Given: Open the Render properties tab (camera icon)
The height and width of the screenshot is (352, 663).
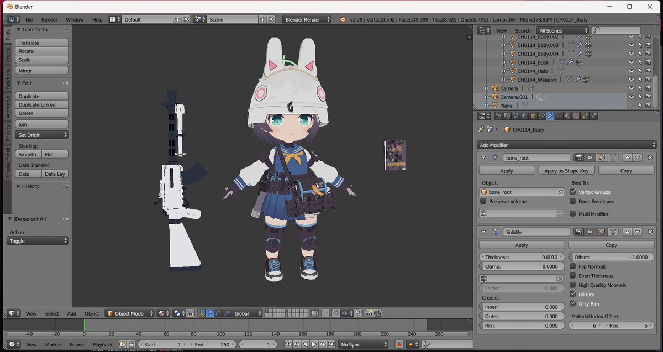Looking at the screenshot, I should [498, 116].
